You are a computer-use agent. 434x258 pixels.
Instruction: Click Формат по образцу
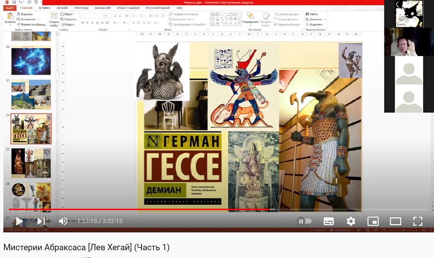pos(31,25)
